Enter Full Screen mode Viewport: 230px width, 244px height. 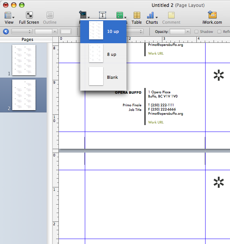coord(29,17)
